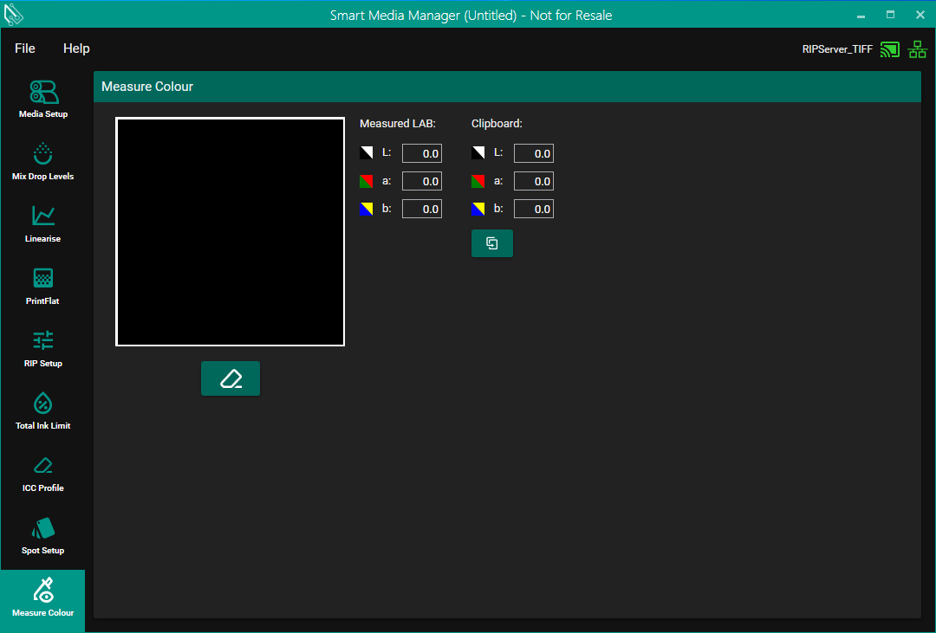Click the Clipboard L value field
Screen dimensions: 936x633
coord(533,153)
